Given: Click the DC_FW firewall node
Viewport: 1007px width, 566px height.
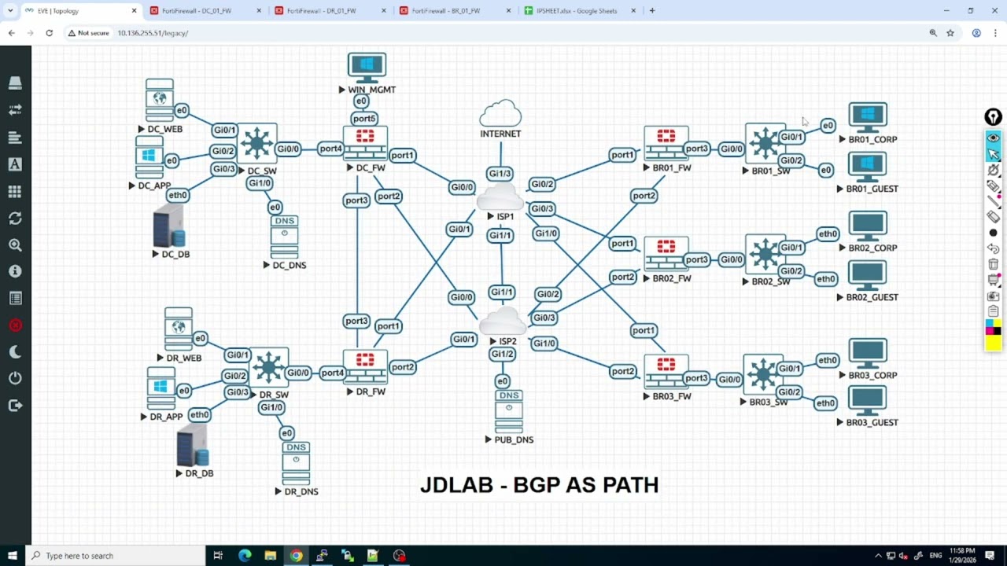Looking at the screenshot, I should click(365, 142).
